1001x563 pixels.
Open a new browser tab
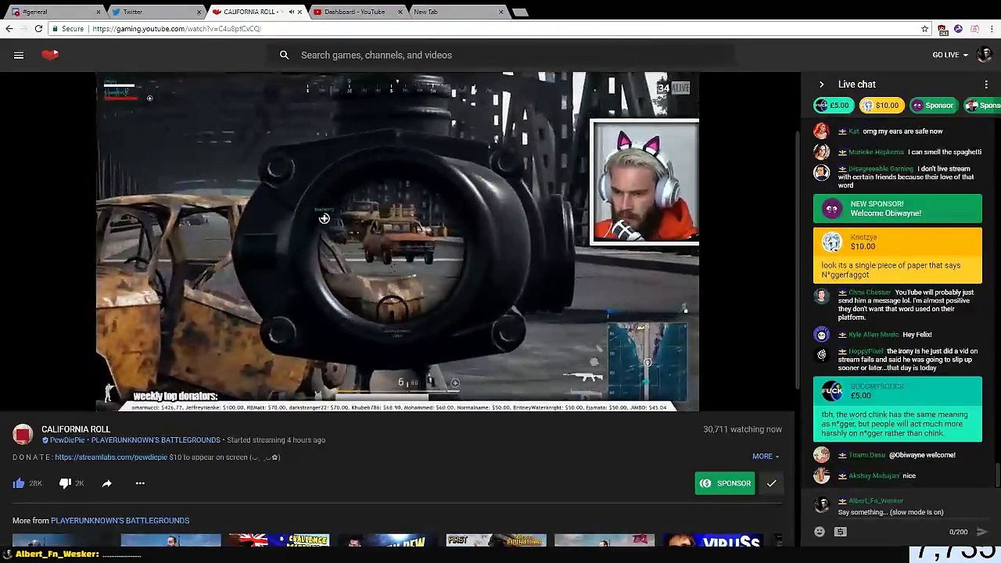click(x=520, y=12)
